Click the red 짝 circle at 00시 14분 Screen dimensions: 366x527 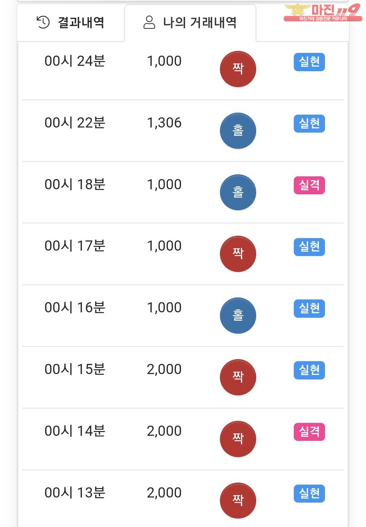(x=238, y=439)
